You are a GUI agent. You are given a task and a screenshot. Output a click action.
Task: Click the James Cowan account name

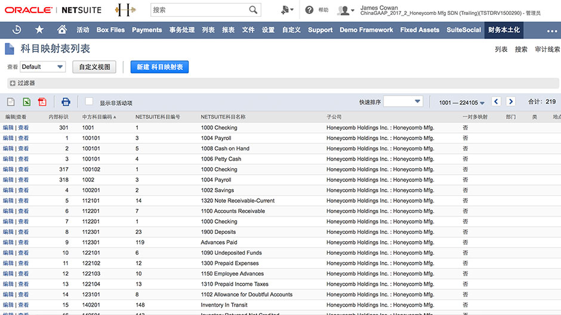coord(379,8)
